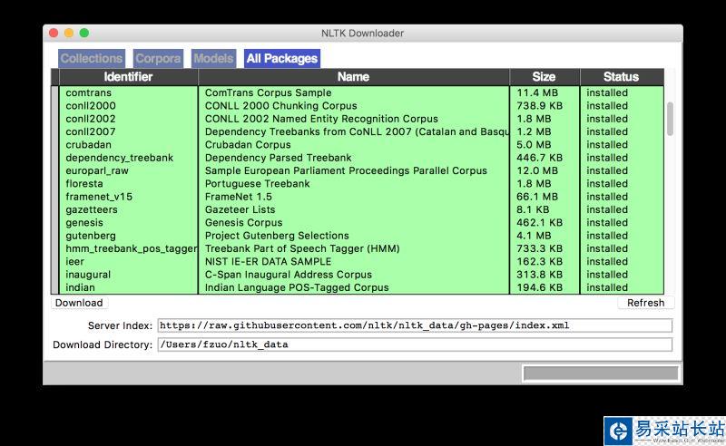Click the 738.9 KB size cell
The image size is (726, 446).
pos(539,105)
